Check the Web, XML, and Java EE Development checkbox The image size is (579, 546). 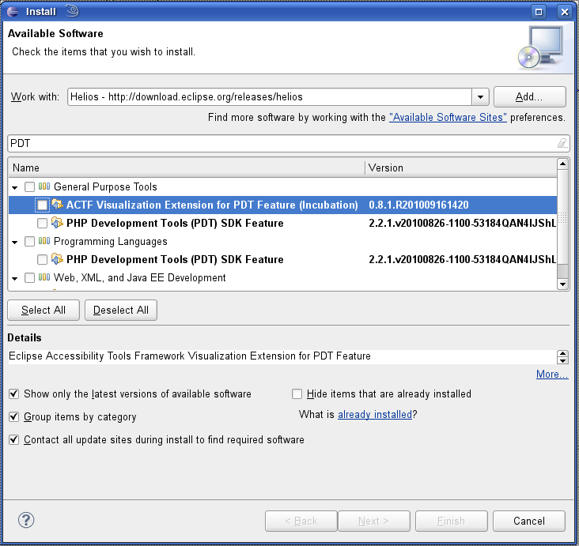click(x=29, y=277)
